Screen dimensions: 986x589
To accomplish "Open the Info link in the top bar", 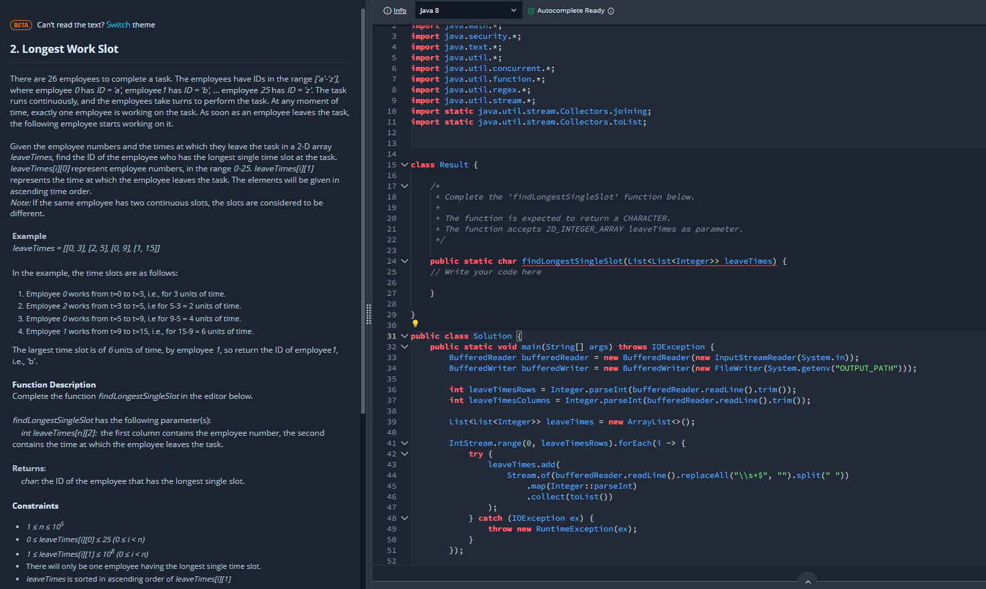I will pos(399,10).
